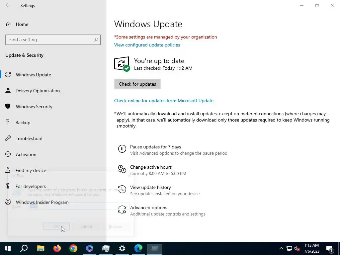340x255 pixels.
Task: Click View configured update policies link
Action: [147, 45]
